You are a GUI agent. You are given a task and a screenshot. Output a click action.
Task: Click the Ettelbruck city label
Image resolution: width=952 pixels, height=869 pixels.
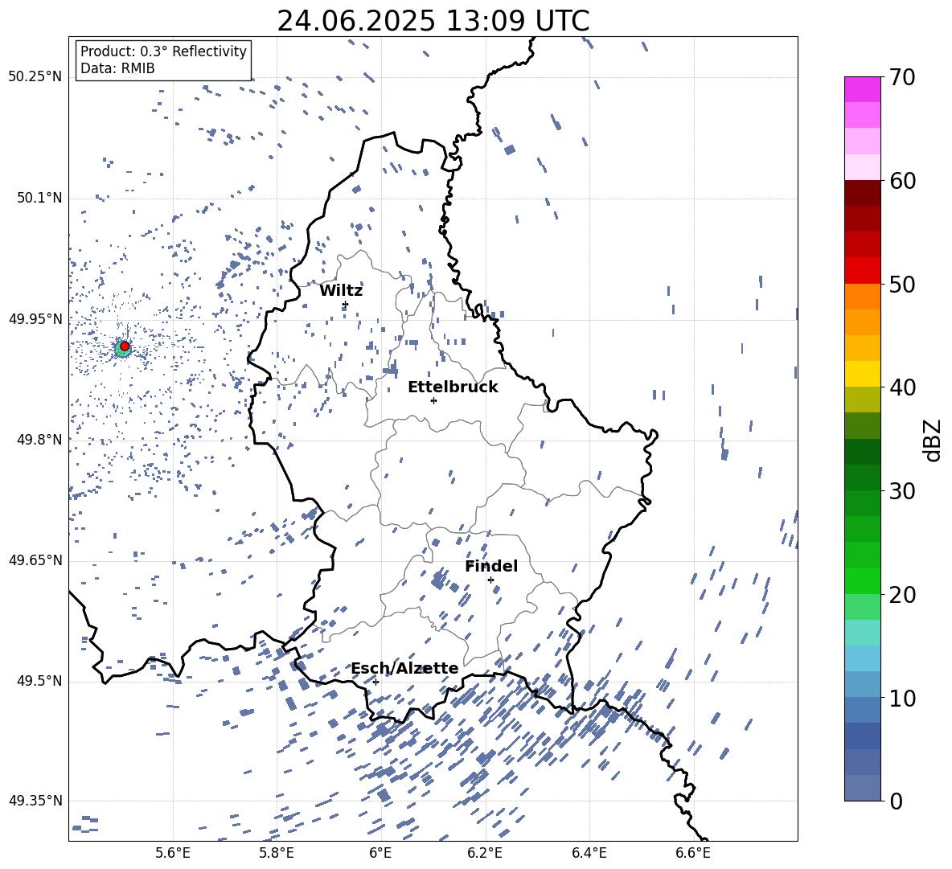(453, 387)
